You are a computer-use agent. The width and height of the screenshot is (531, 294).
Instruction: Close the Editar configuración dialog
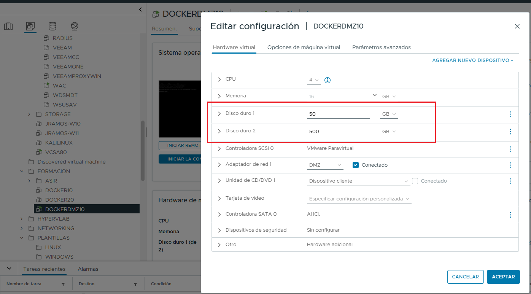(517, 26)
